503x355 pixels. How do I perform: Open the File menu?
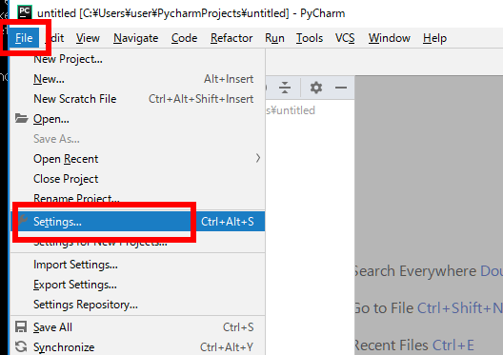(24, 38)
